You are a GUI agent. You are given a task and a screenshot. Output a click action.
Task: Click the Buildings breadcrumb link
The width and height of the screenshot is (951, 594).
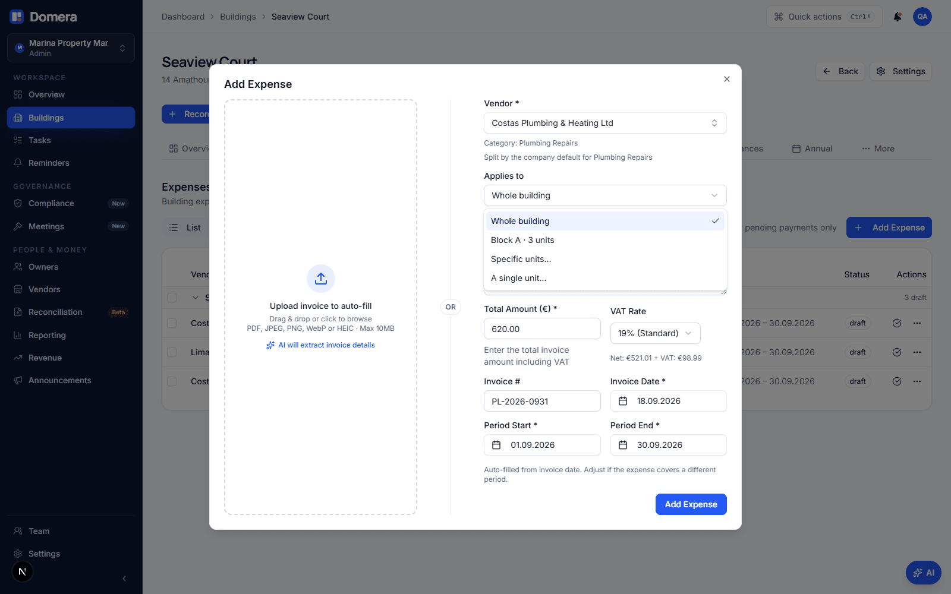[238, 17]
